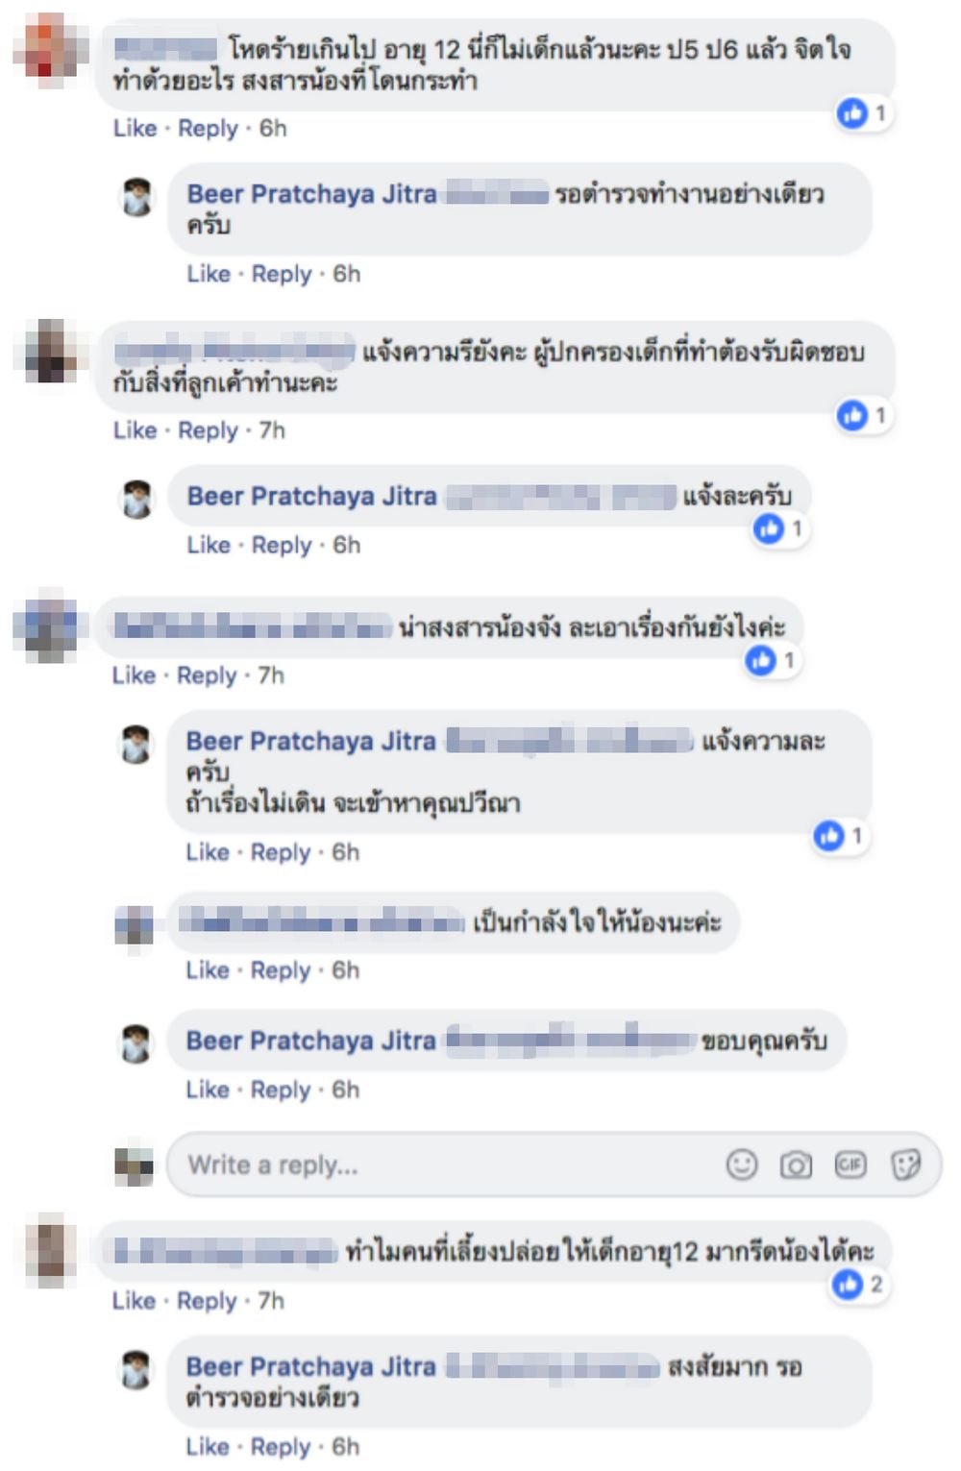The image size is (961, 1471).
Task: Insert a GIF in reply box
Action: [x=850, y=1165]
